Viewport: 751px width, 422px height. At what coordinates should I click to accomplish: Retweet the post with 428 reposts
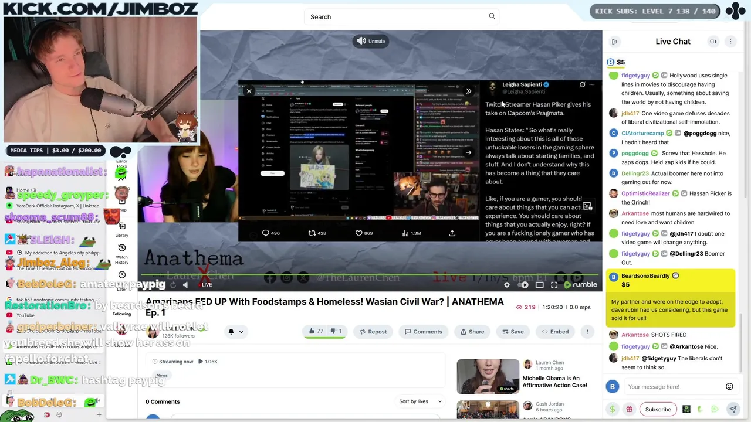(317, 233)
